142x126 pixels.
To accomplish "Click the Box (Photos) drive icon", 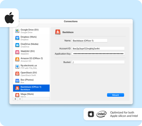I will click(17, 81).
